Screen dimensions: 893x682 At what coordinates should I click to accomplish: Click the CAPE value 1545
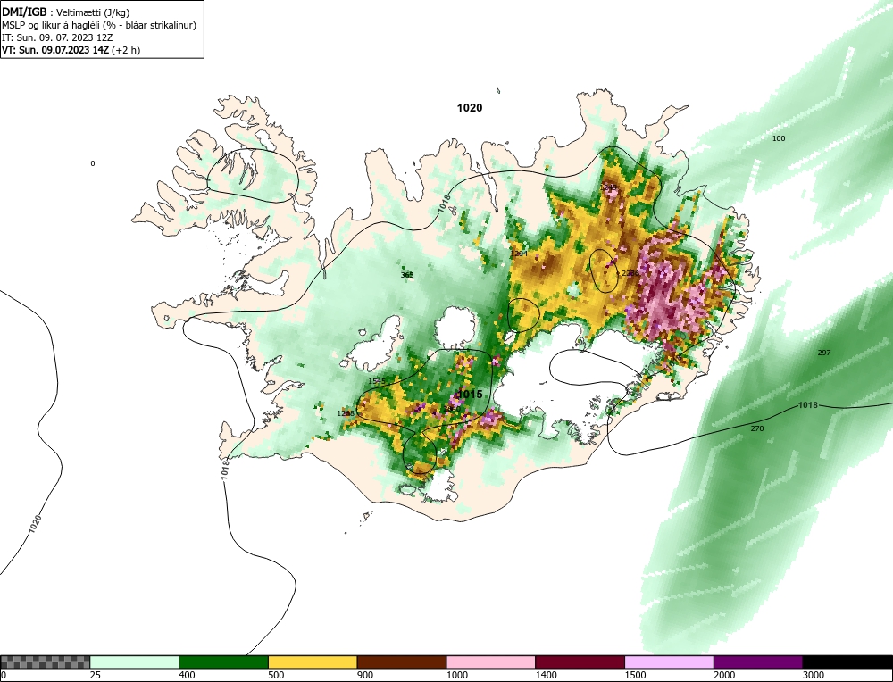377,381
